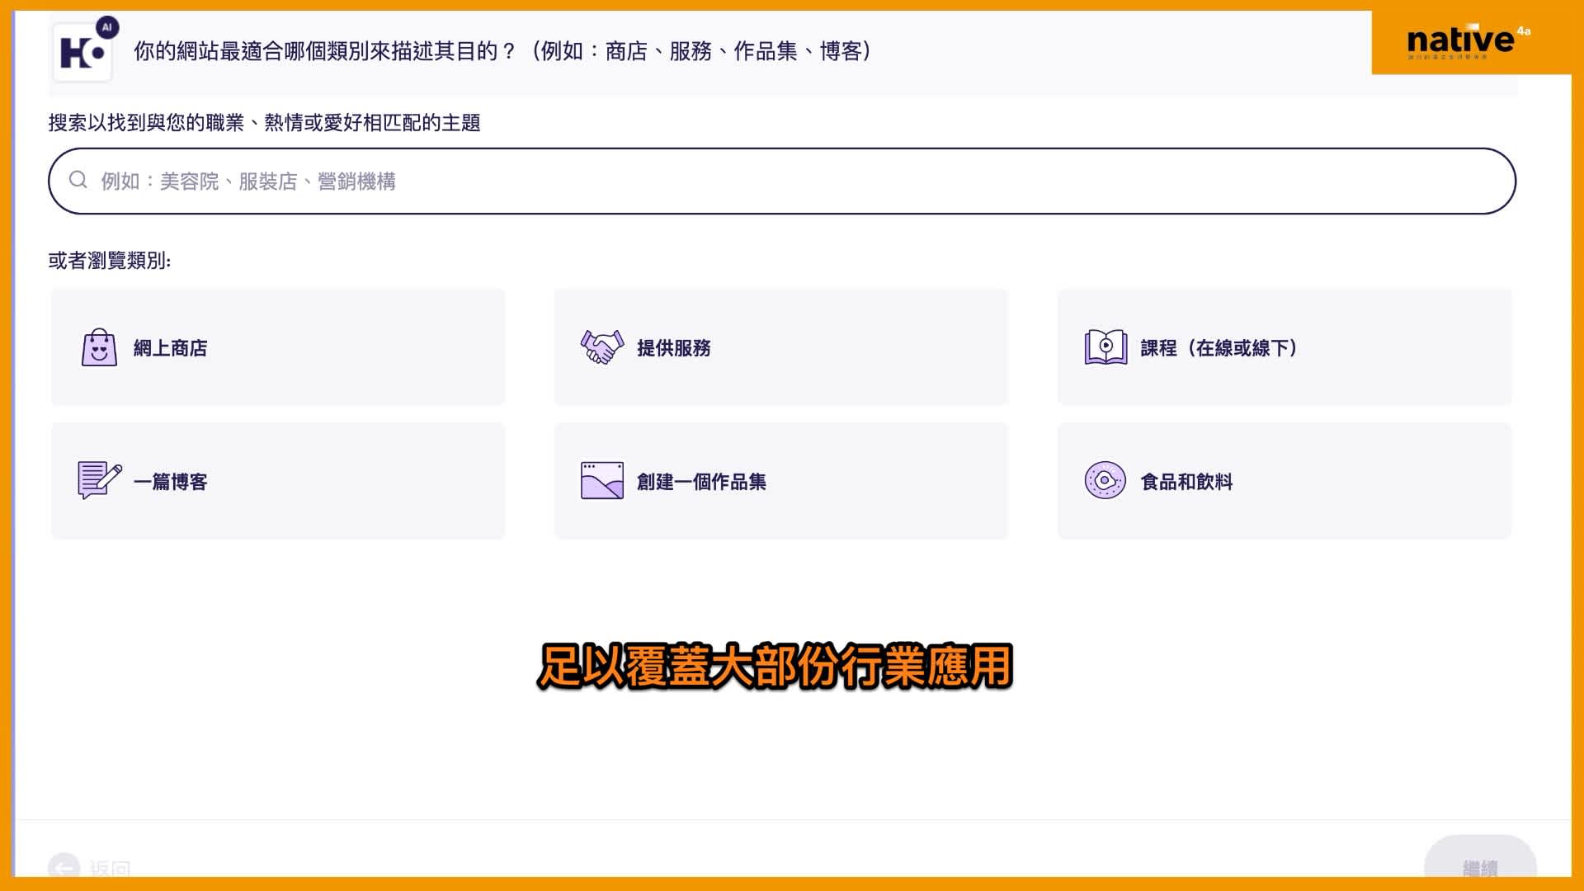This screenshot has height=891, width=1584.
Task: Click the AI badge on the logo
Action: coord(107,27)
